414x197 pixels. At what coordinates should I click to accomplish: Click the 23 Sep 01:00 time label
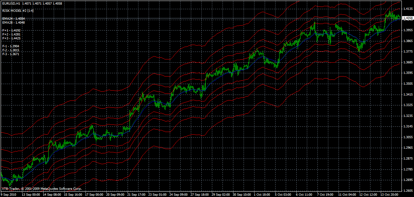pos(158,195)
